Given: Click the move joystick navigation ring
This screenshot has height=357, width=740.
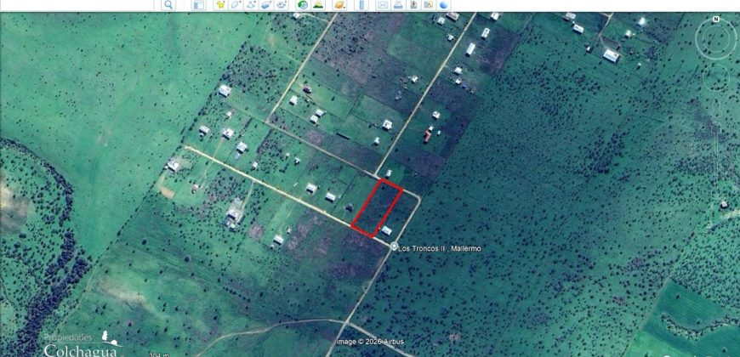Looking at the screenshot, I should 716,76.
